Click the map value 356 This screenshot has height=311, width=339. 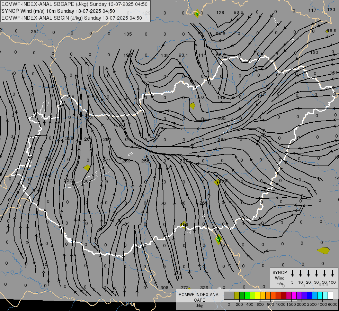pos(69,138)
